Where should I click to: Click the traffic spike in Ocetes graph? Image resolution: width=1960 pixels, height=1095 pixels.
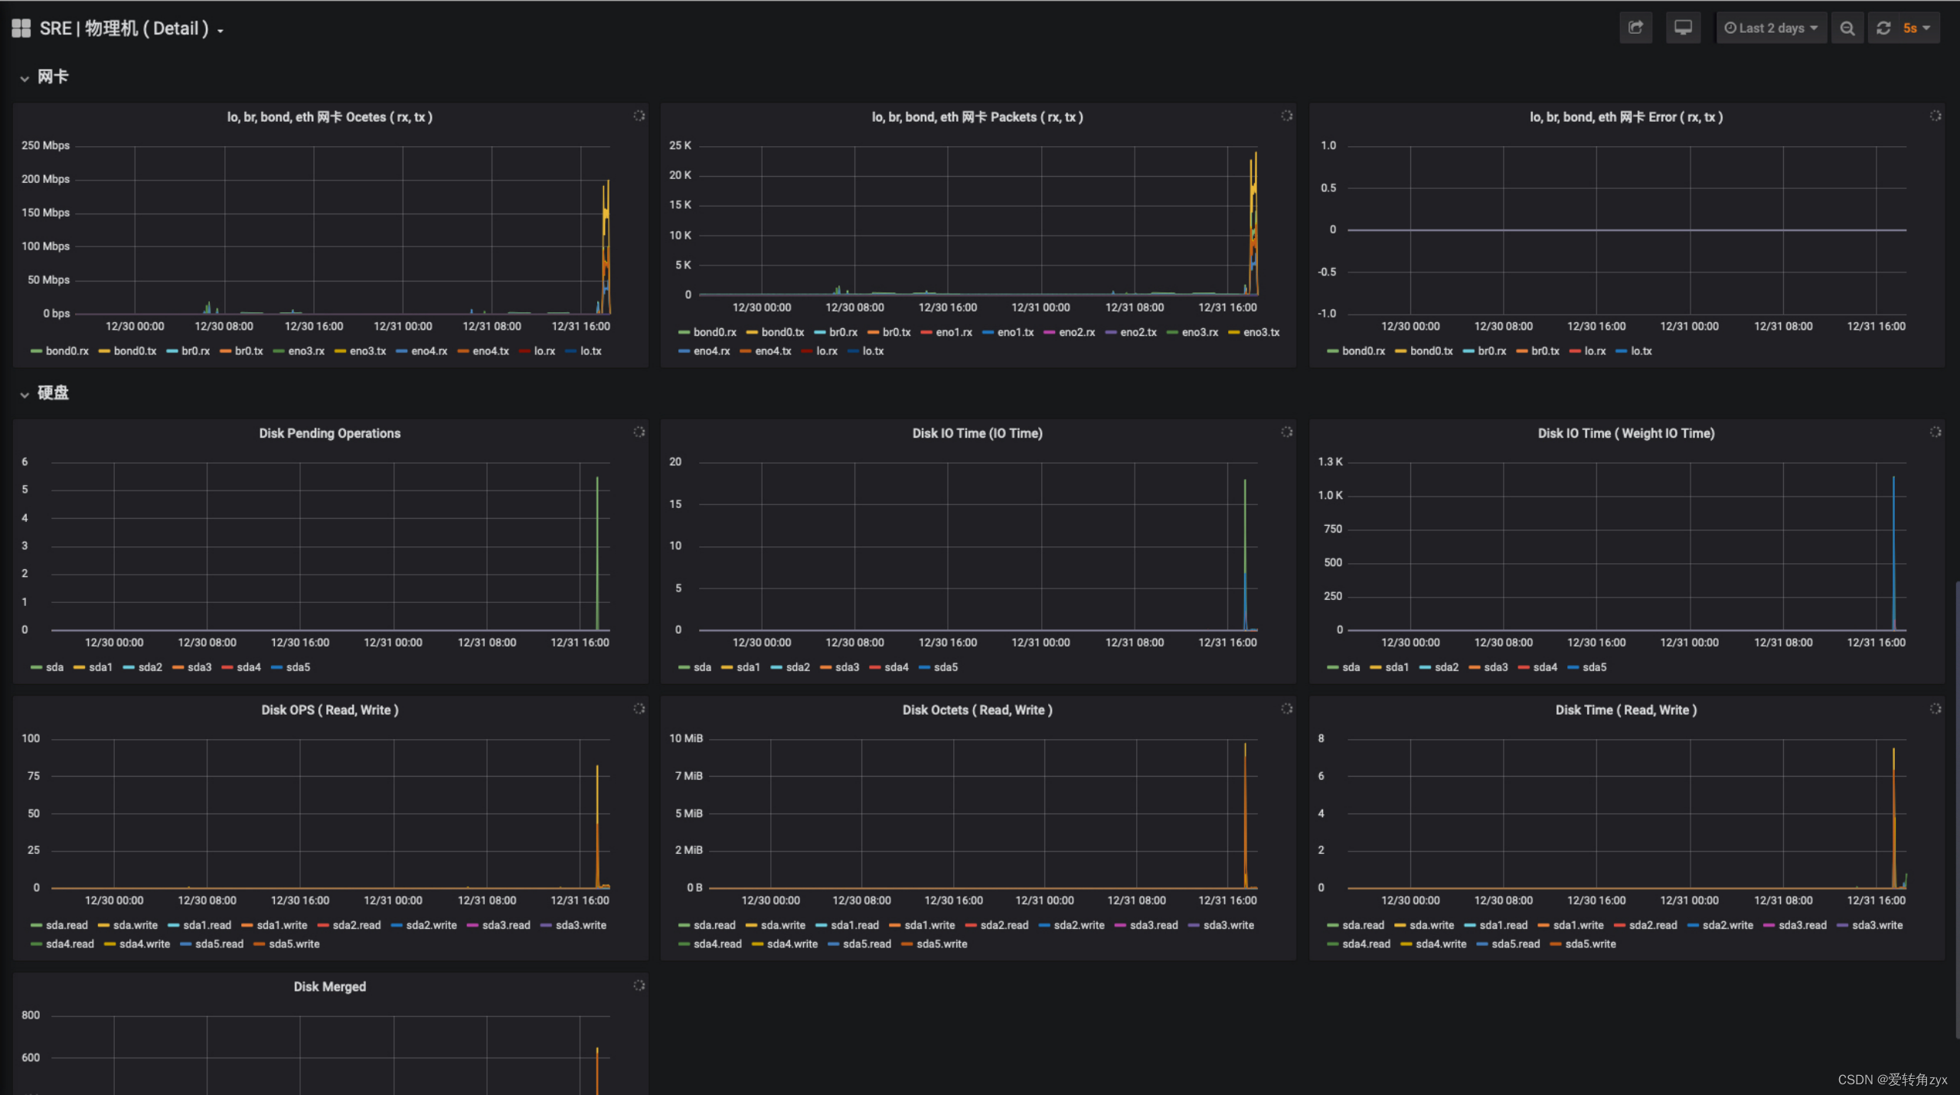tap(606, 246)
